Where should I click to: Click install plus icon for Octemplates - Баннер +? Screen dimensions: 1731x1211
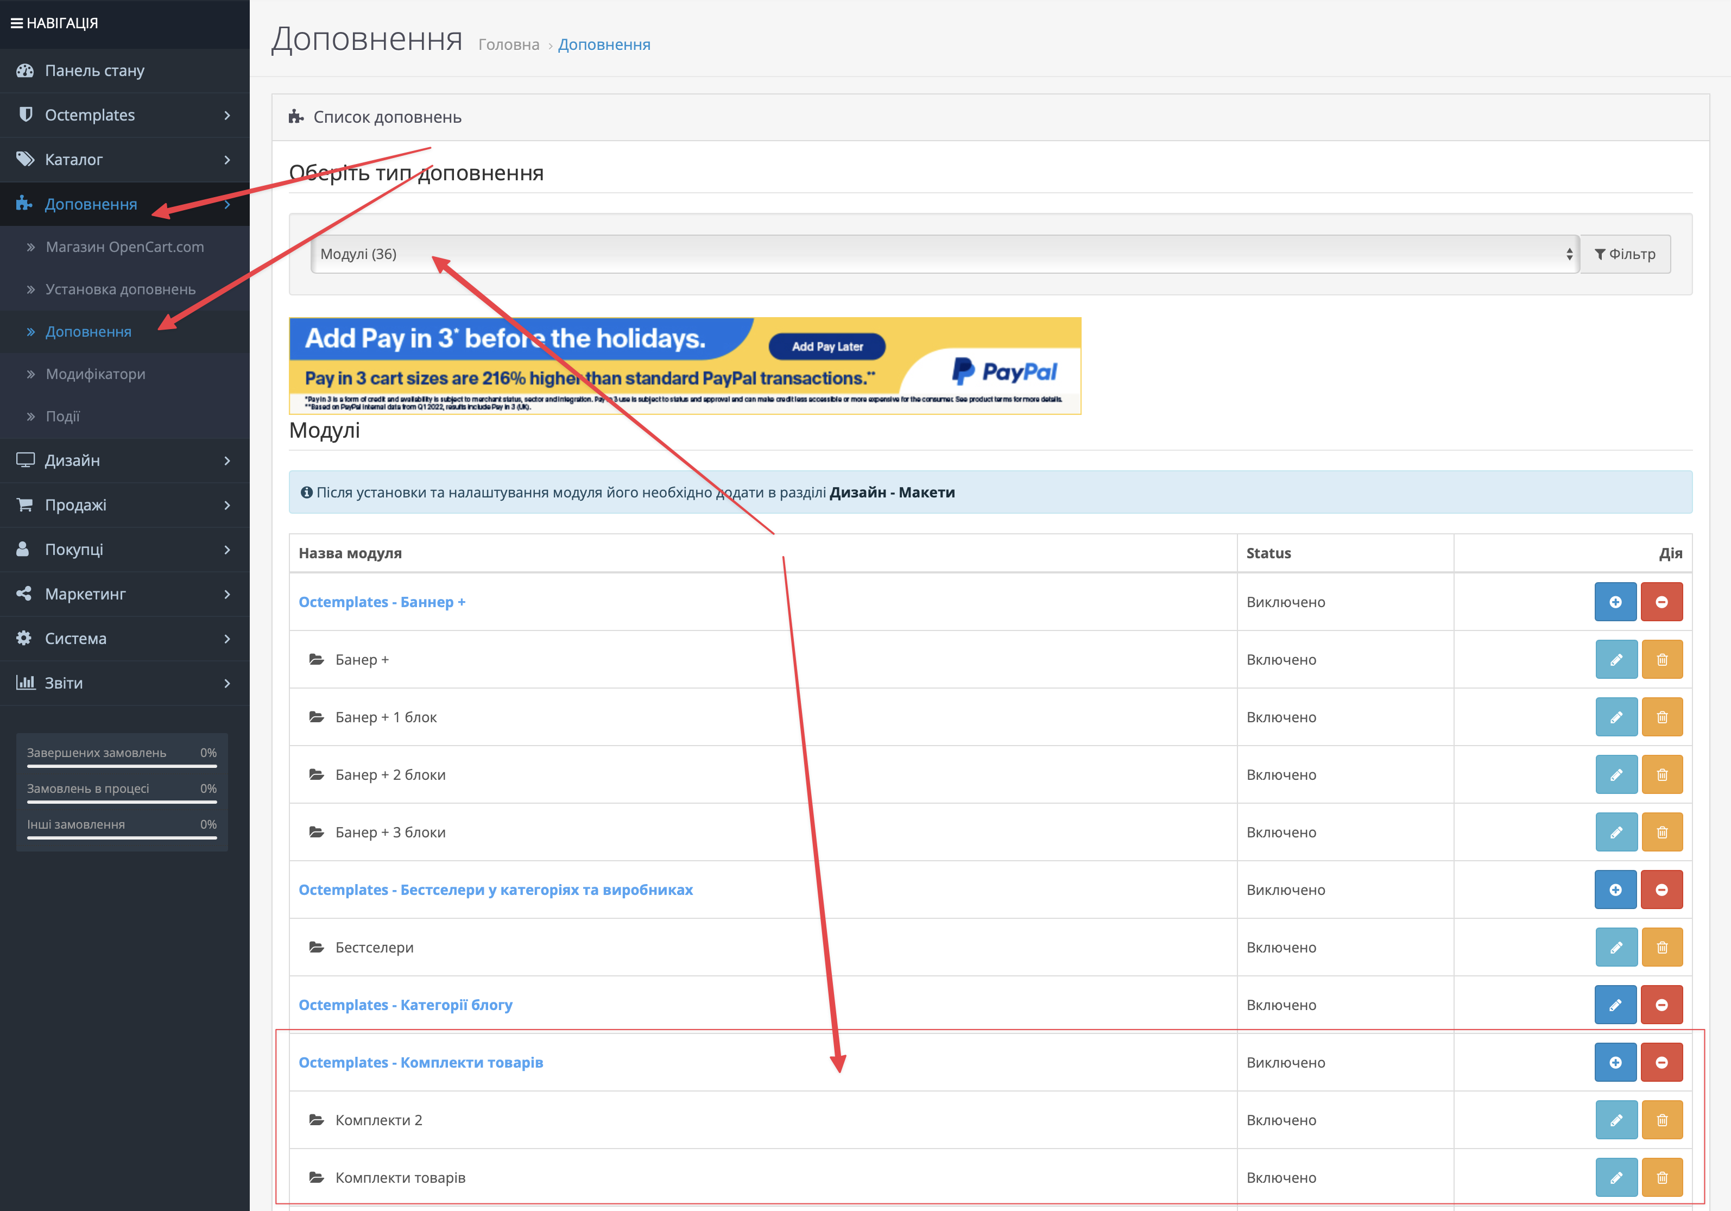click(x=1615, y=602)
